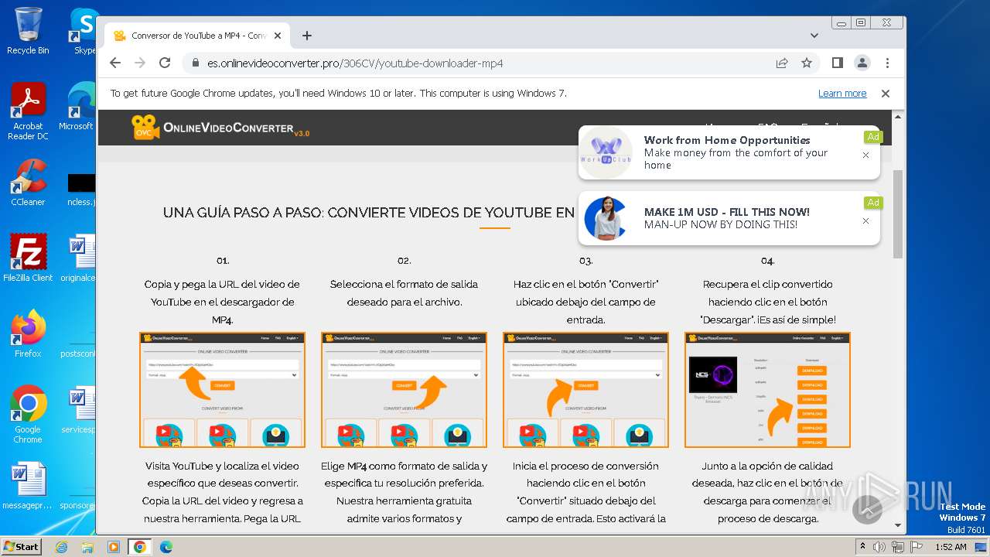Open step 01 tutorial screenshot
The height and width of the screenshot is (557, 990).
(x=223, y=390)
